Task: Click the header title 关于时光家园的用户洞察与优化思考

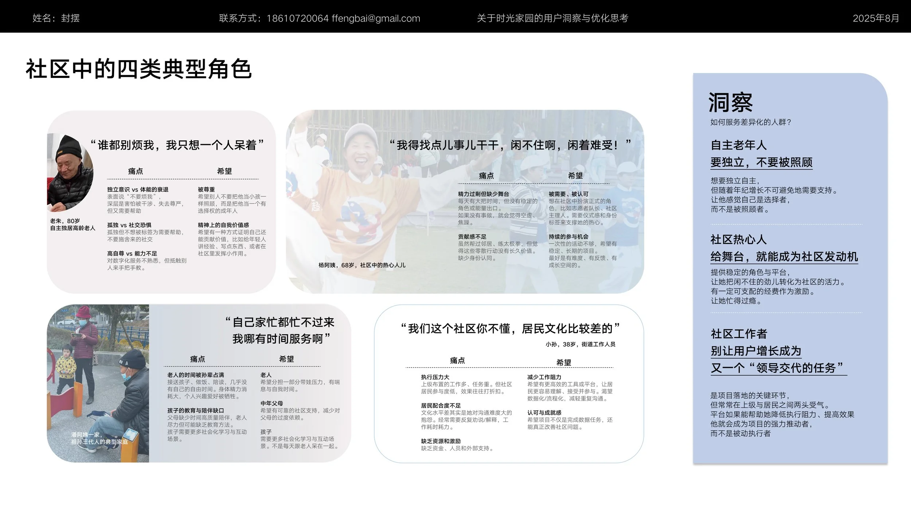Action: [552, 18]
